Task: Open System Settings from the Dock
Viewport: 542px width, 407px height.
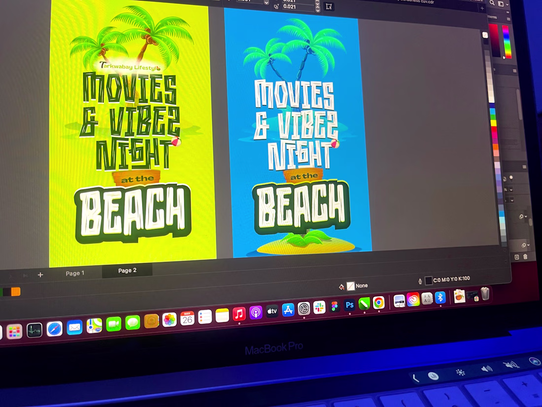Action: coord(304,308)
